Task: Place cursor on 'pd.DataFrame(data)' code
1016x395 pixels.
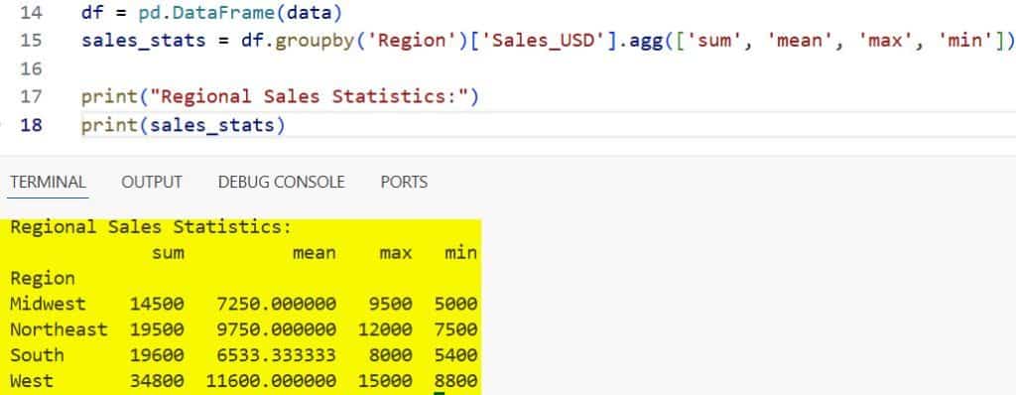Action: pos(240,12)
